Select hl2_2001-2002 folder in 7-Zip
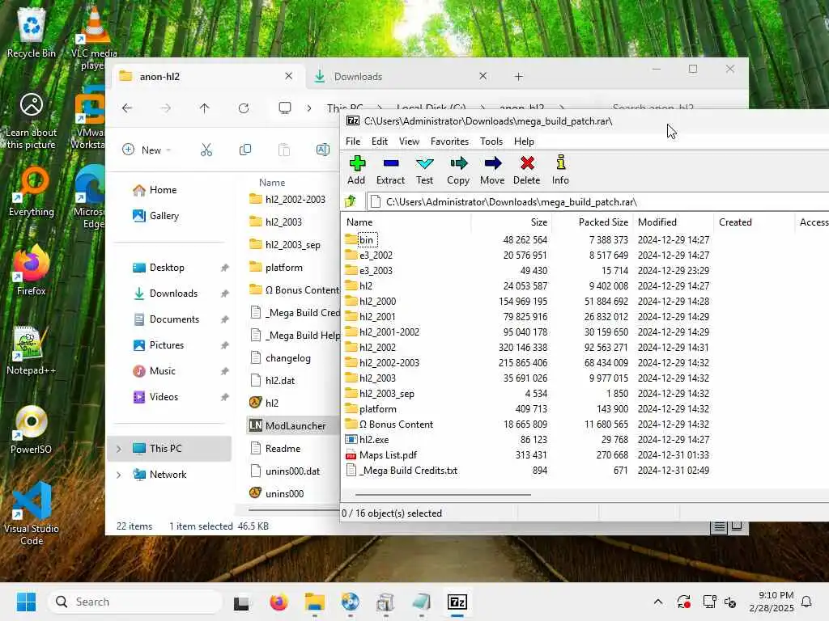Screen dimensions: 829x621 tap(389, 332)
